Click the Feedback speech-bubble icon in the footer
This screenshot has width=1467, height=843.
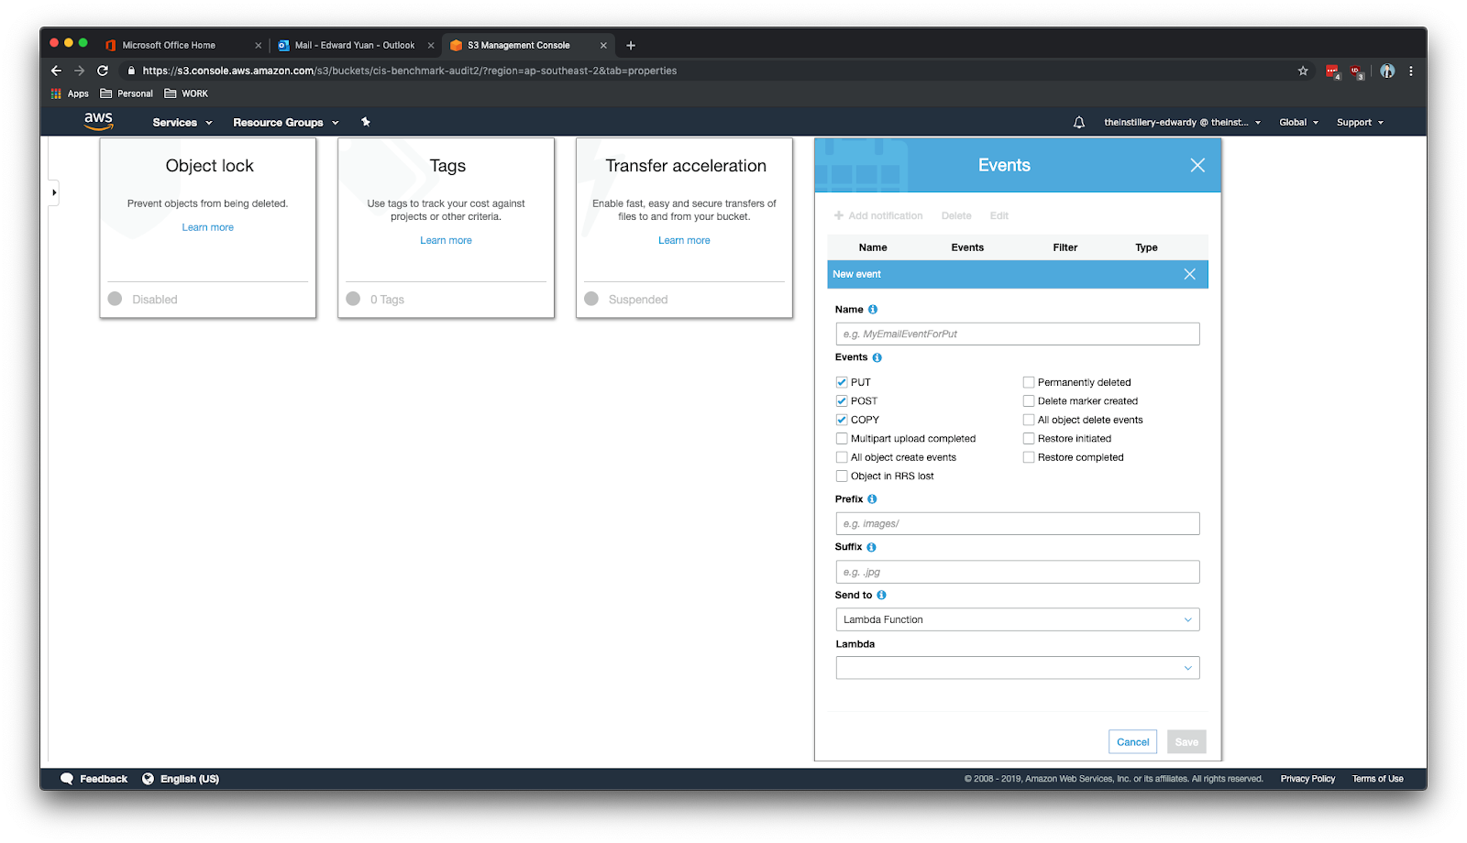[66, 778]
